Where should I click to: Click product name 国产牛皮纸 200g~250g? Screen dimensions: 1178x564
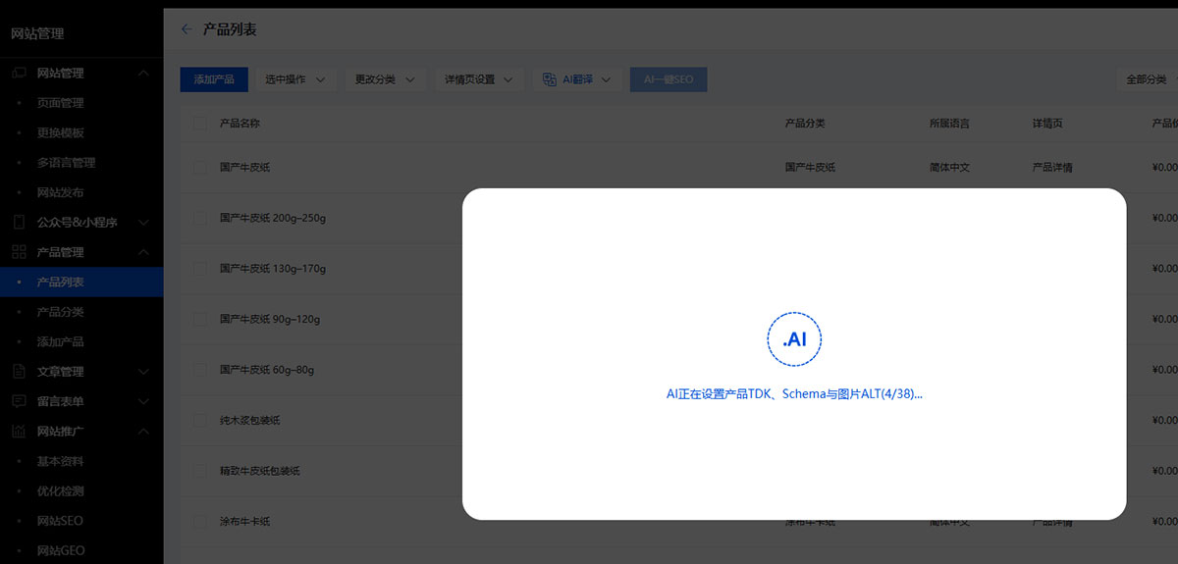pos(273,218)
